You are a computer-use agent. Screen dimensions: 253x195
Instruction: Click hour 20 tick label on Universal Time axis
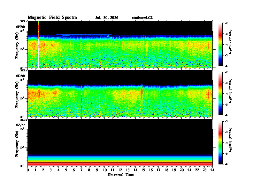182,170
